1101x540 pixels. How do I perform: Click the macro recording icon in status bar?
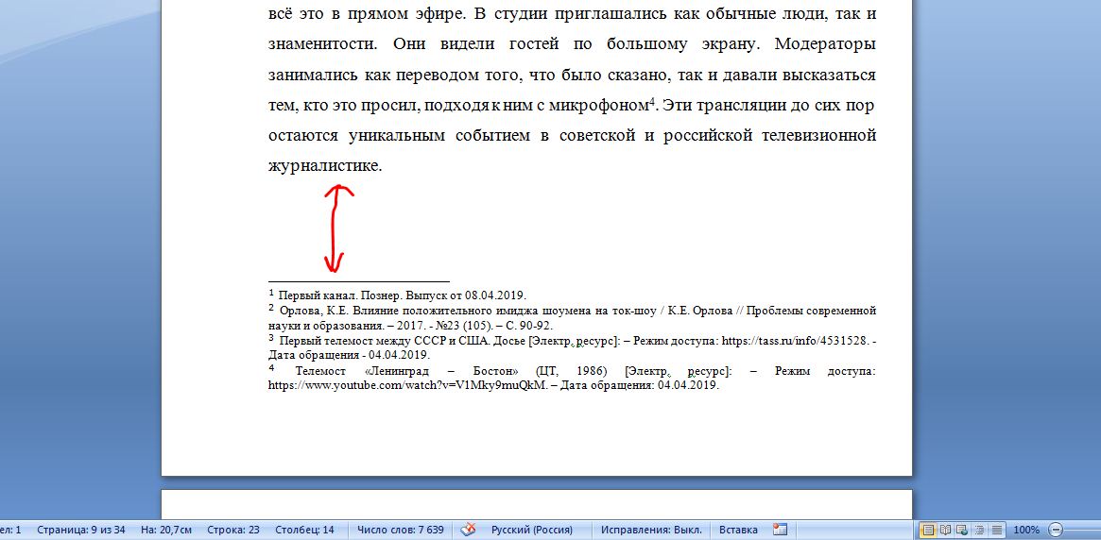point(780,530)
